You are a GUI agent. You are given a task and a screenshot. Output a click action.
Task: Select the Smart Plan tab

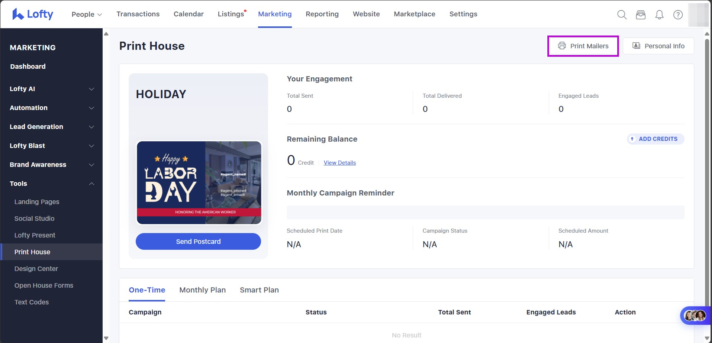point(259,290)
